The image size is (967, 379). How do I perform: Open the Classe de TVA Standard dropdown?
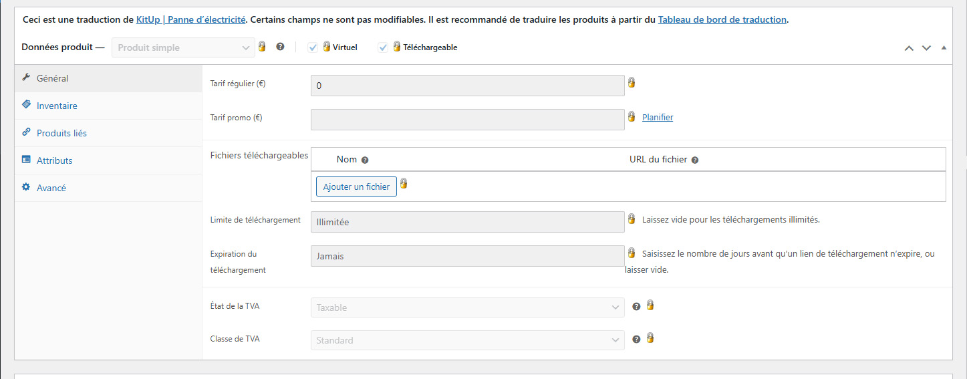click(467, 340)
